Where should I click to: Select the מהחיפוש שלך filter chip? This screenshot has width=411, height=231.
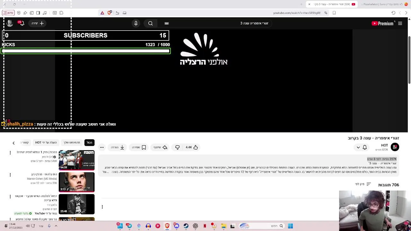(x=72, y=142)
